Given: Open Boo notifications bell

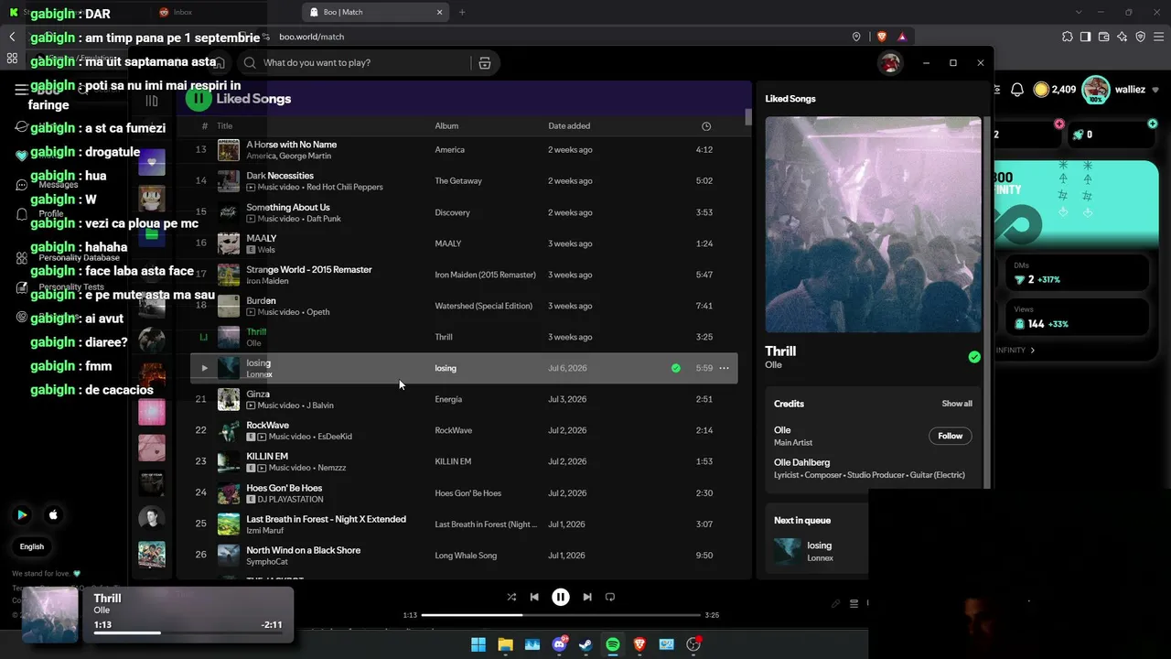Looking at the screenshot, I should (1017, 90).
